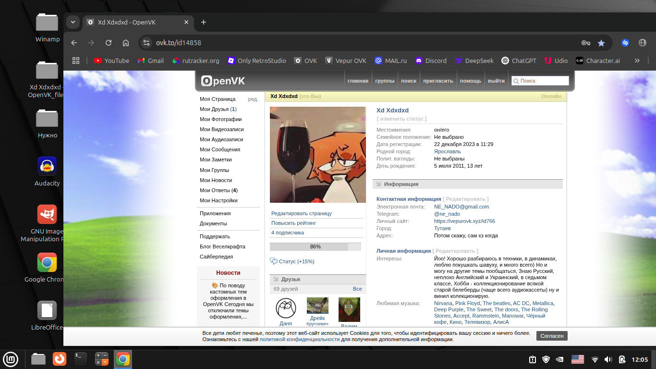Open the Discord bookmark

click(430, 61)
